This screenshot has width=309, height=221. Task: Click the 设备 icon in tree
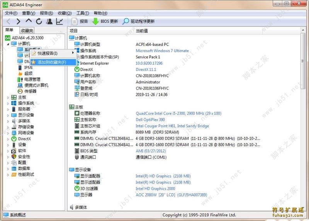pos(14,145)
